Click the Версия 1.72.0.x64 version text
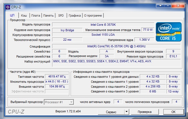The width and height of the screenshot is (188, 119). click(x=68, y=111)
